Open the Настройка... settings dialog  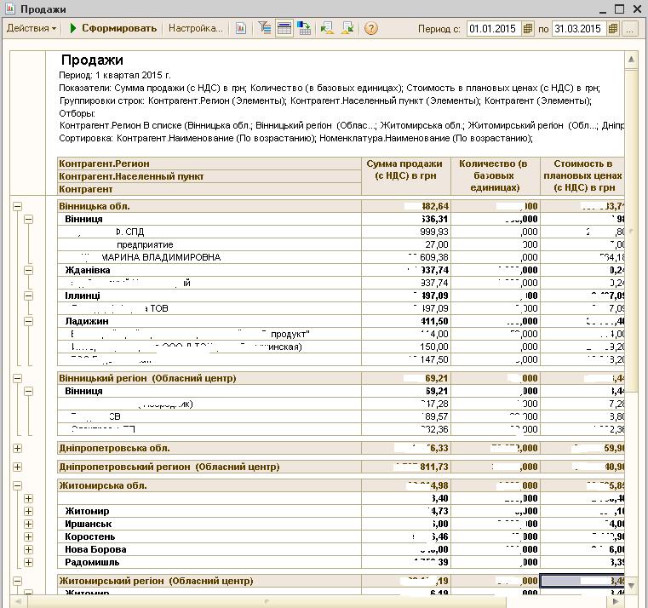196,28
